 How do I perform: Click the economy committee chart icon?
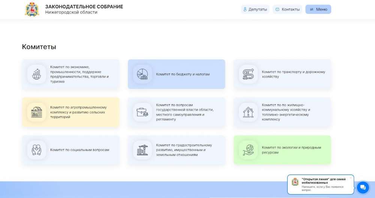pos(36,74)
